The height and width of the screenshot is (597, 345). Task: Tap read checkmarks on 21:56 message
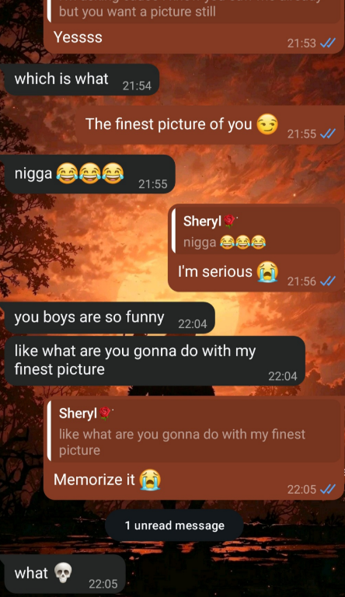[328, 281]
